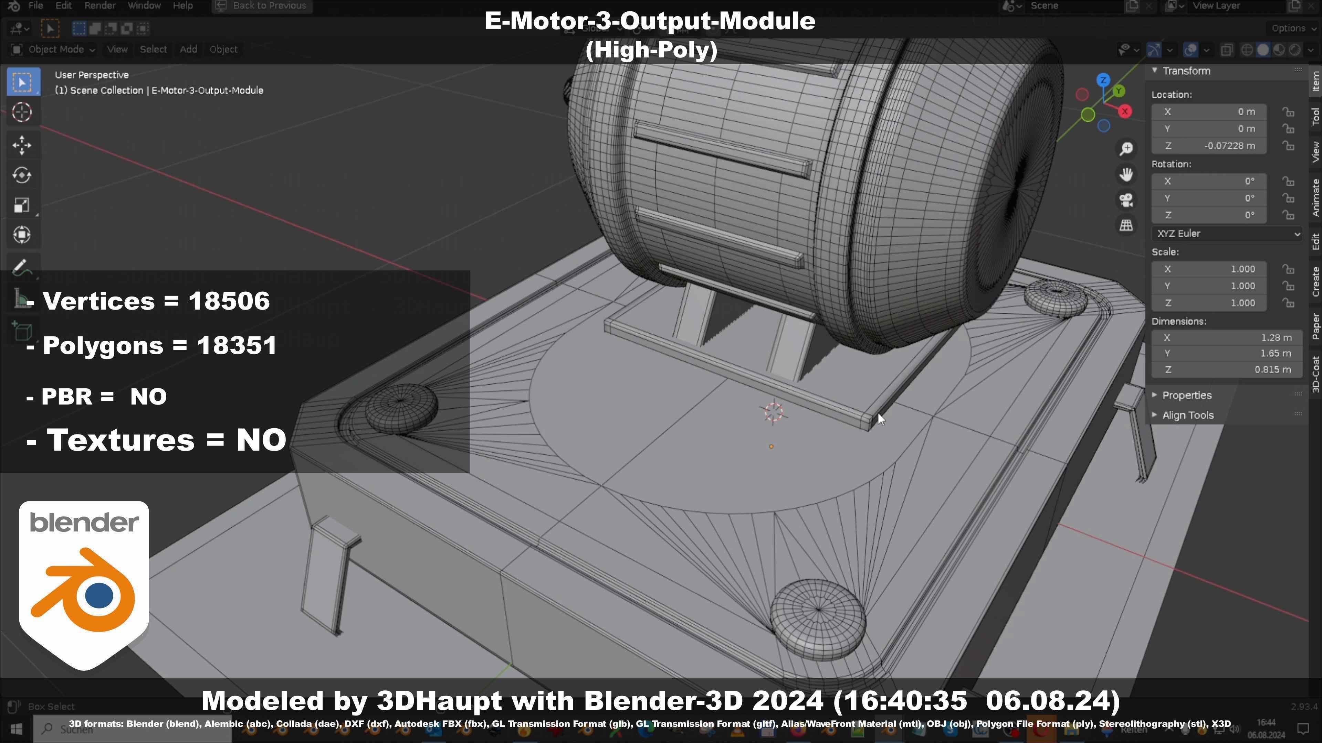Click the tweak select arrow icon in header
1322x743 pixels.
50,28
